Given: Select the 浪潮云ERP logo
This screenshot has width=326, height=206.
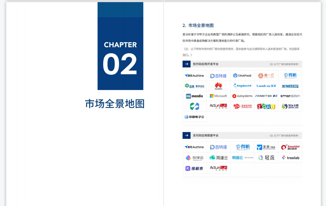Looking at the screenshot, I should [290, 86].
